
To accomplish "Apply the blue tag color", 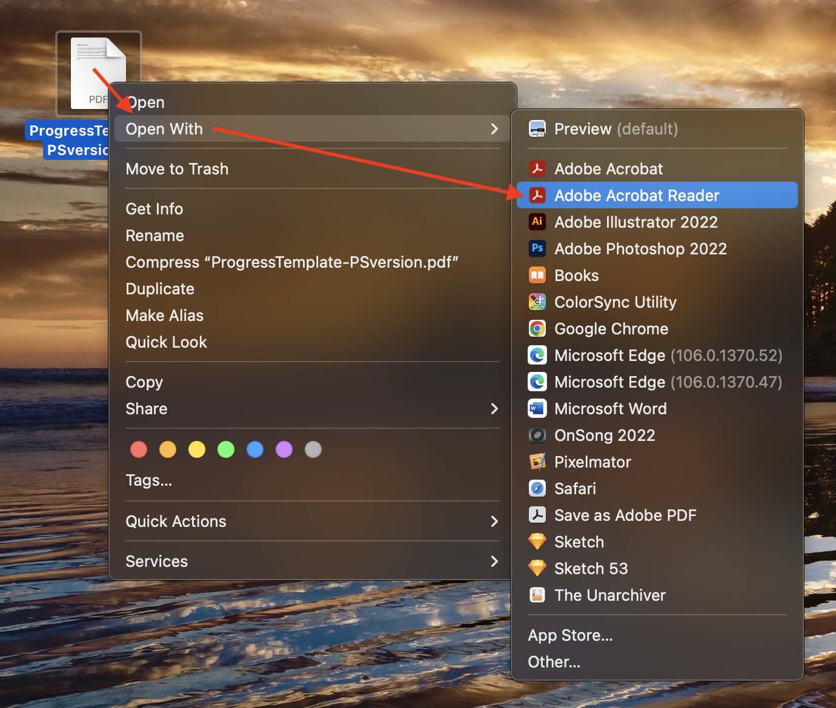I will 255,449.
